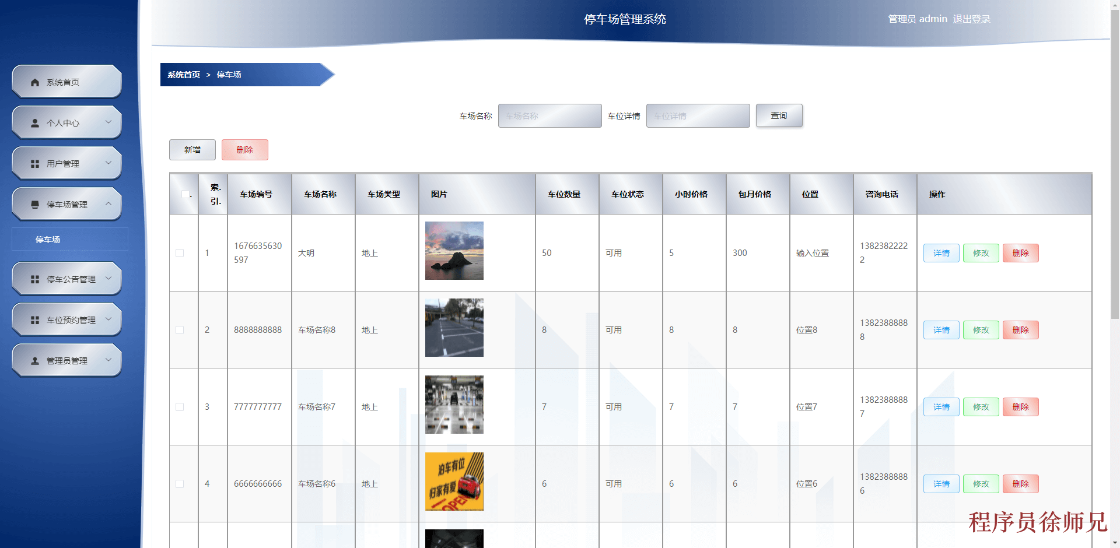
Task: Click the 查询 search button
Action: 779,115
